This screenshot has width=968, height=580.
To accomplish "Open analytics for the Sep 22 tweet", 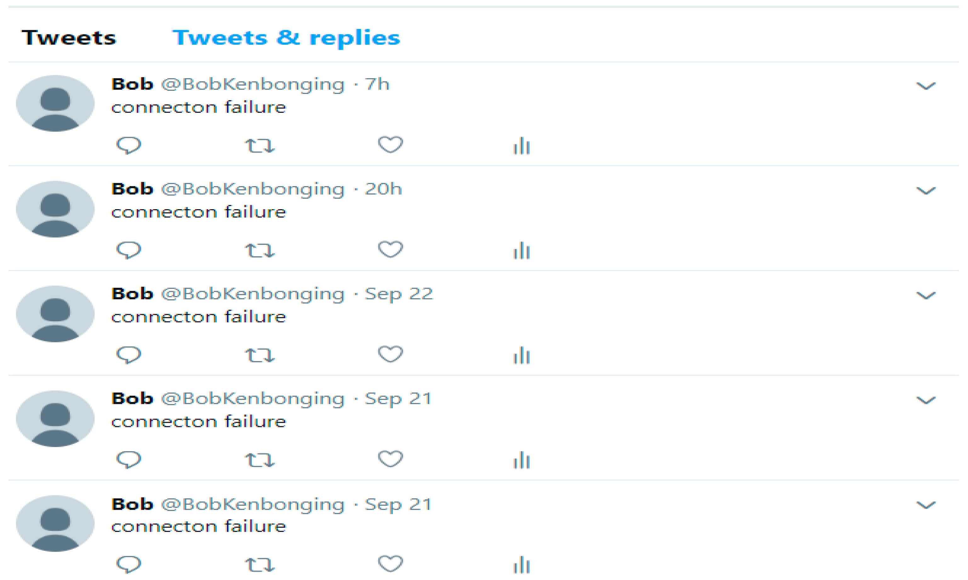I will (521, 355).
